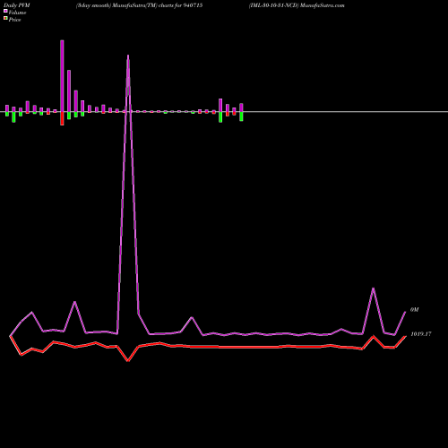
Task: Click the tallest magenta volume bar
Action: click(x=62, y=76)
